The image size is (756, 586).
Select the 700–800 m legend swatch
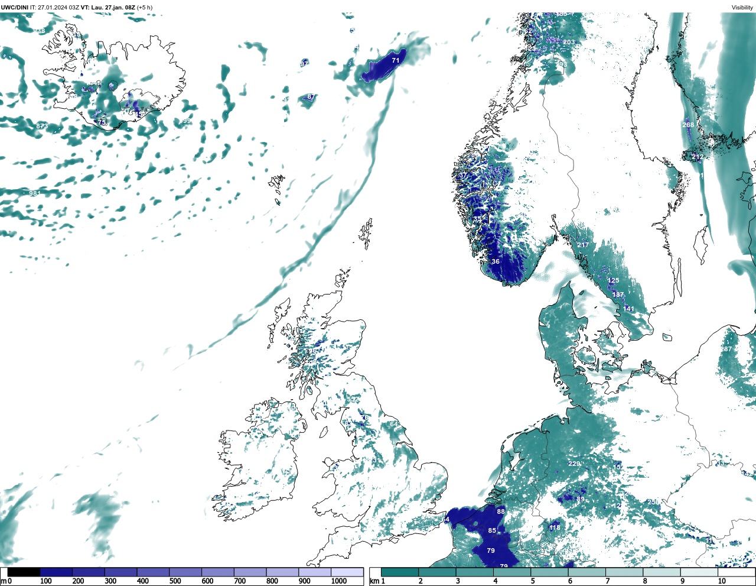[250, 572]
